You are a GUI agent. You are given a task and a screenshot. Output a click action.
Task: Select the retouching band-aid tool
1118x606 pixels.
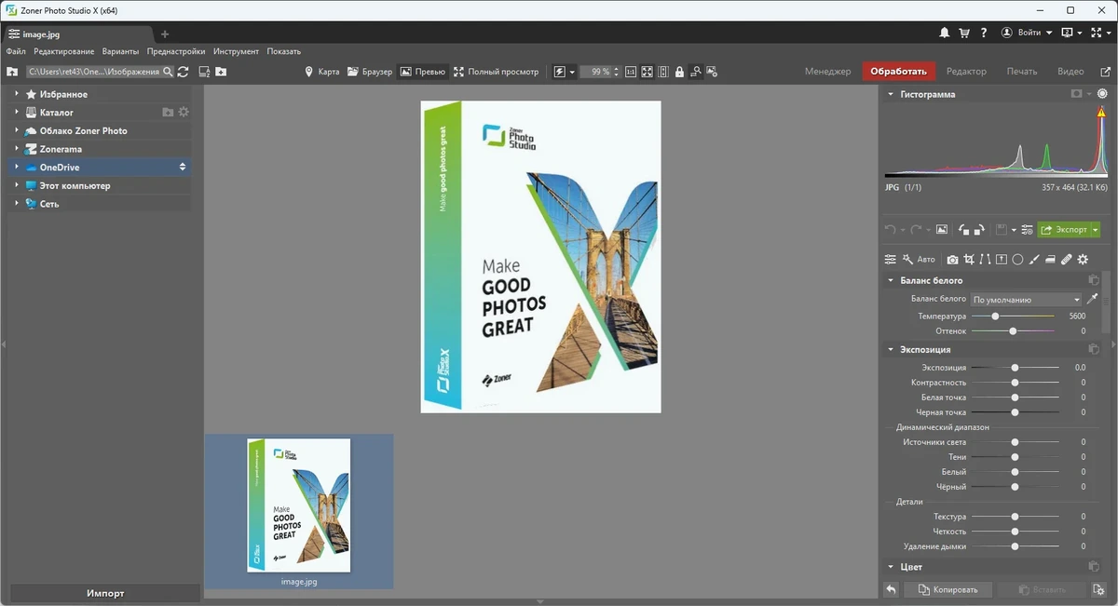pos(1067,260)
